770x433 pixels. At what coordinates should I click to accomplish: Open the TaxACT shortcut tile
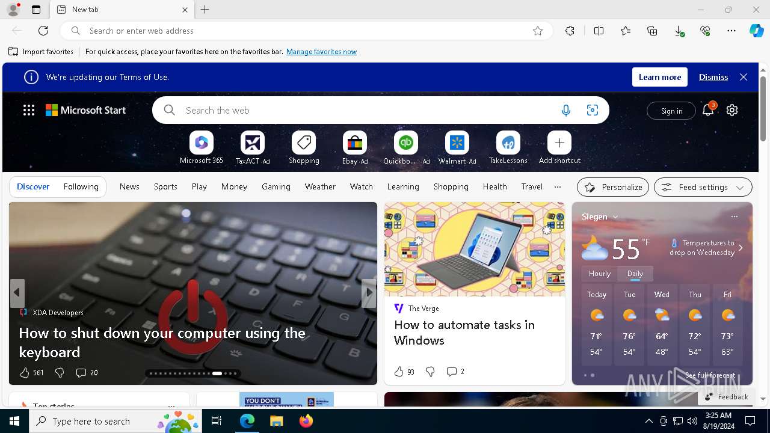[x=253, y=143]
